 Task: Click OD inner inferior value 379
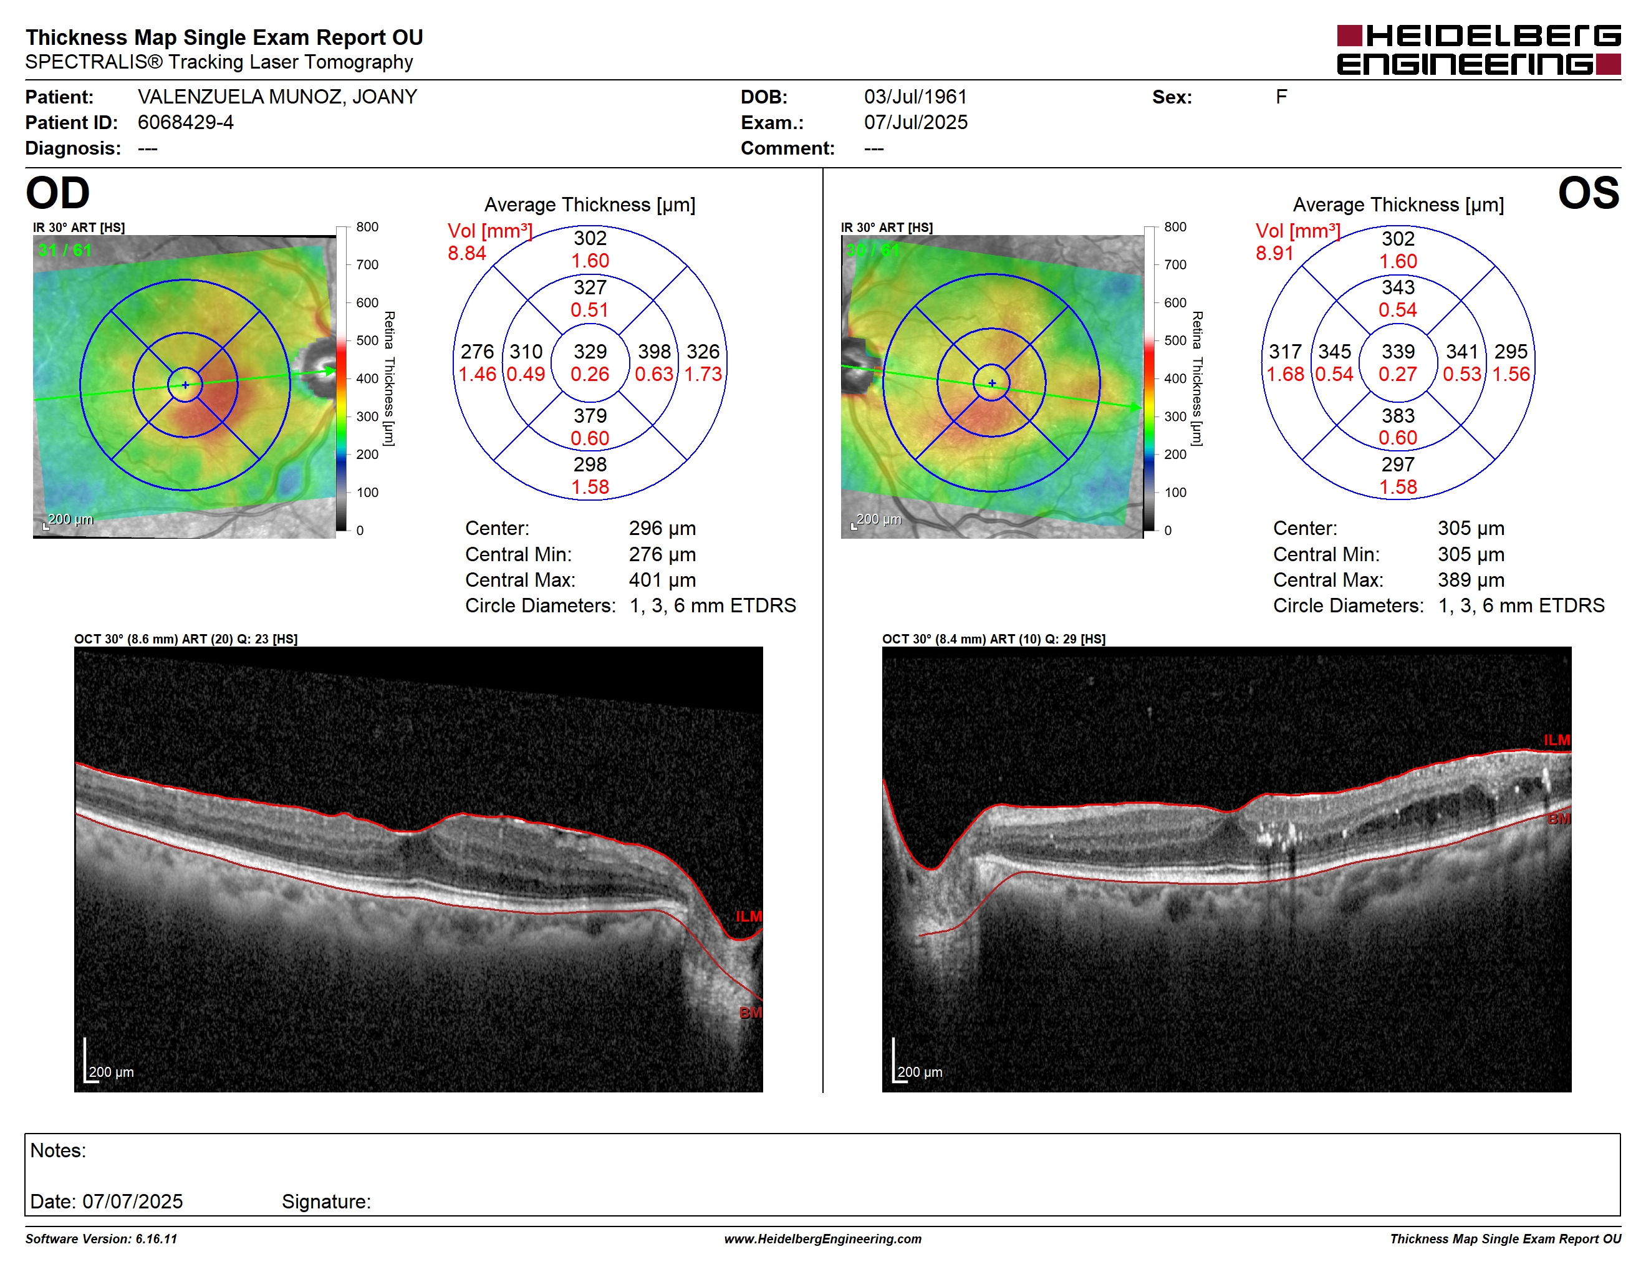tap(589, 416)
